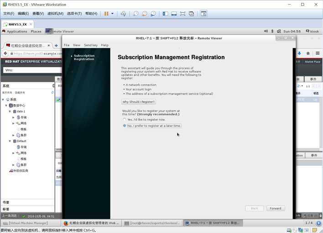Open VMware 帮助(H) menu
The width and height of the screenshot is (323, 233).
[91, 14]
